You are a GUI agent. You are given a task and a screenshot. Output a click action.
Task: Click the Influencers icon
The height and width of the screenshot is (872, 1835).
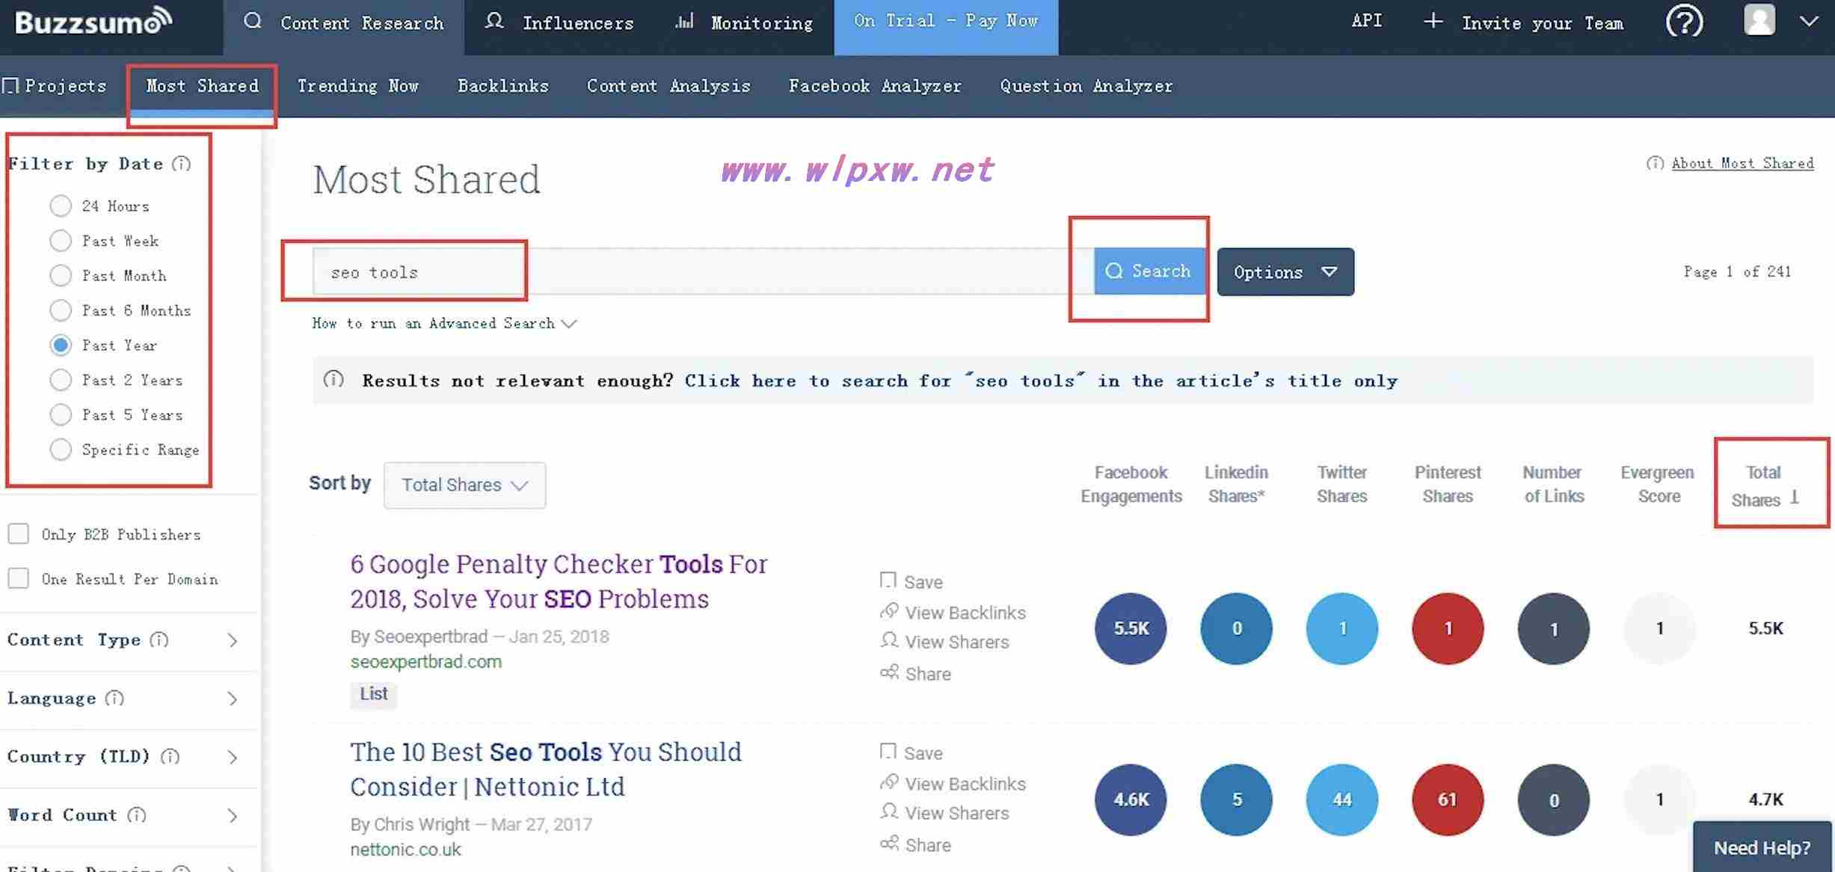pyautogui.click(x=493, y=20)
